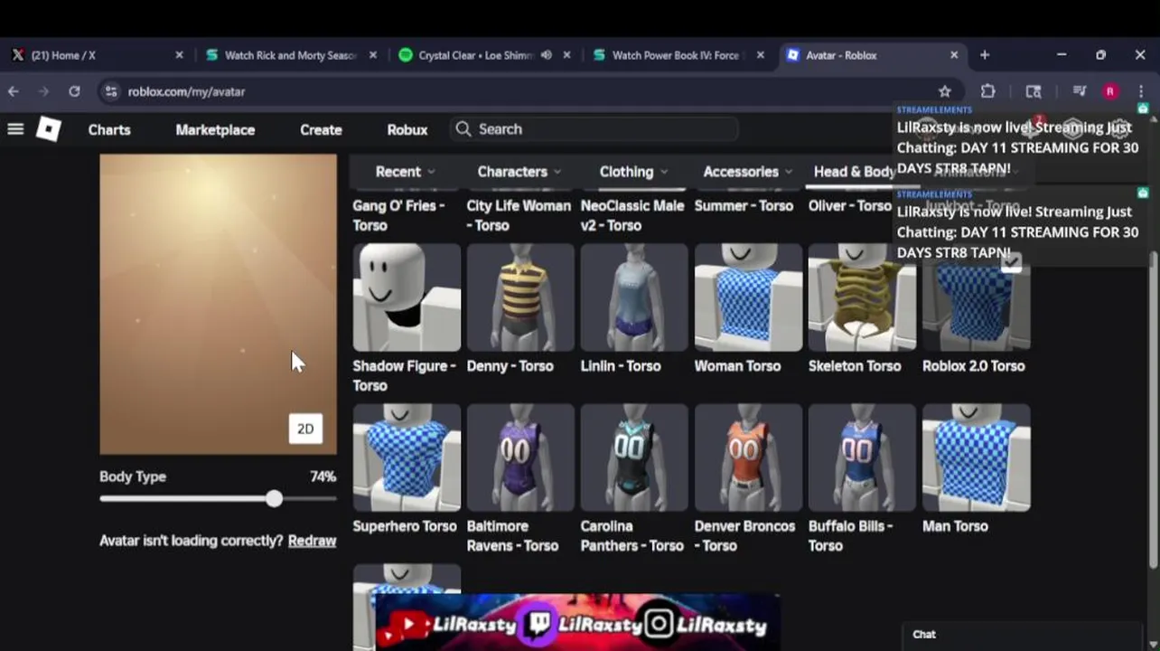
Task: Close the Watch Power Book IV tab
Action: (x=761, y=55)
